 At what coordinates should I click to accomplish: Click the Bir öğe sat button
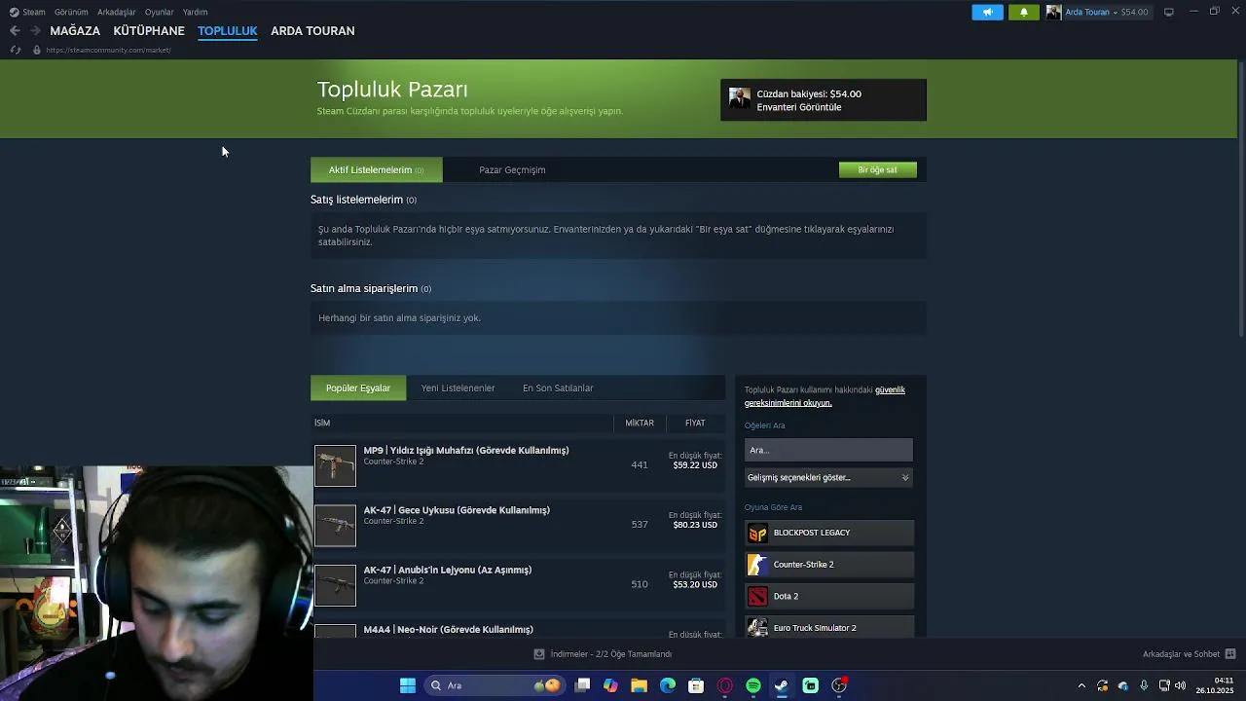pyautogui.click(x=877, y=169)
